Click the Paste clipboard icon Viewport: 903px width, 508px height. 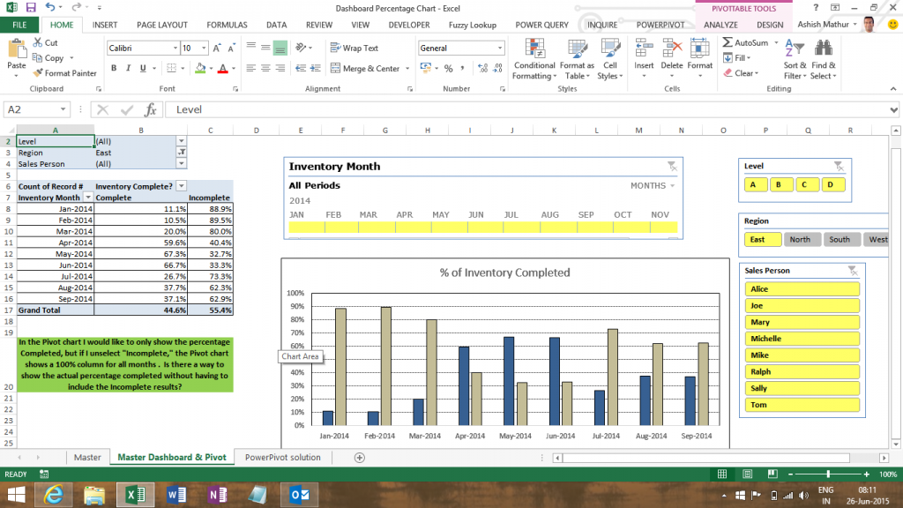(x=17, y=50)
